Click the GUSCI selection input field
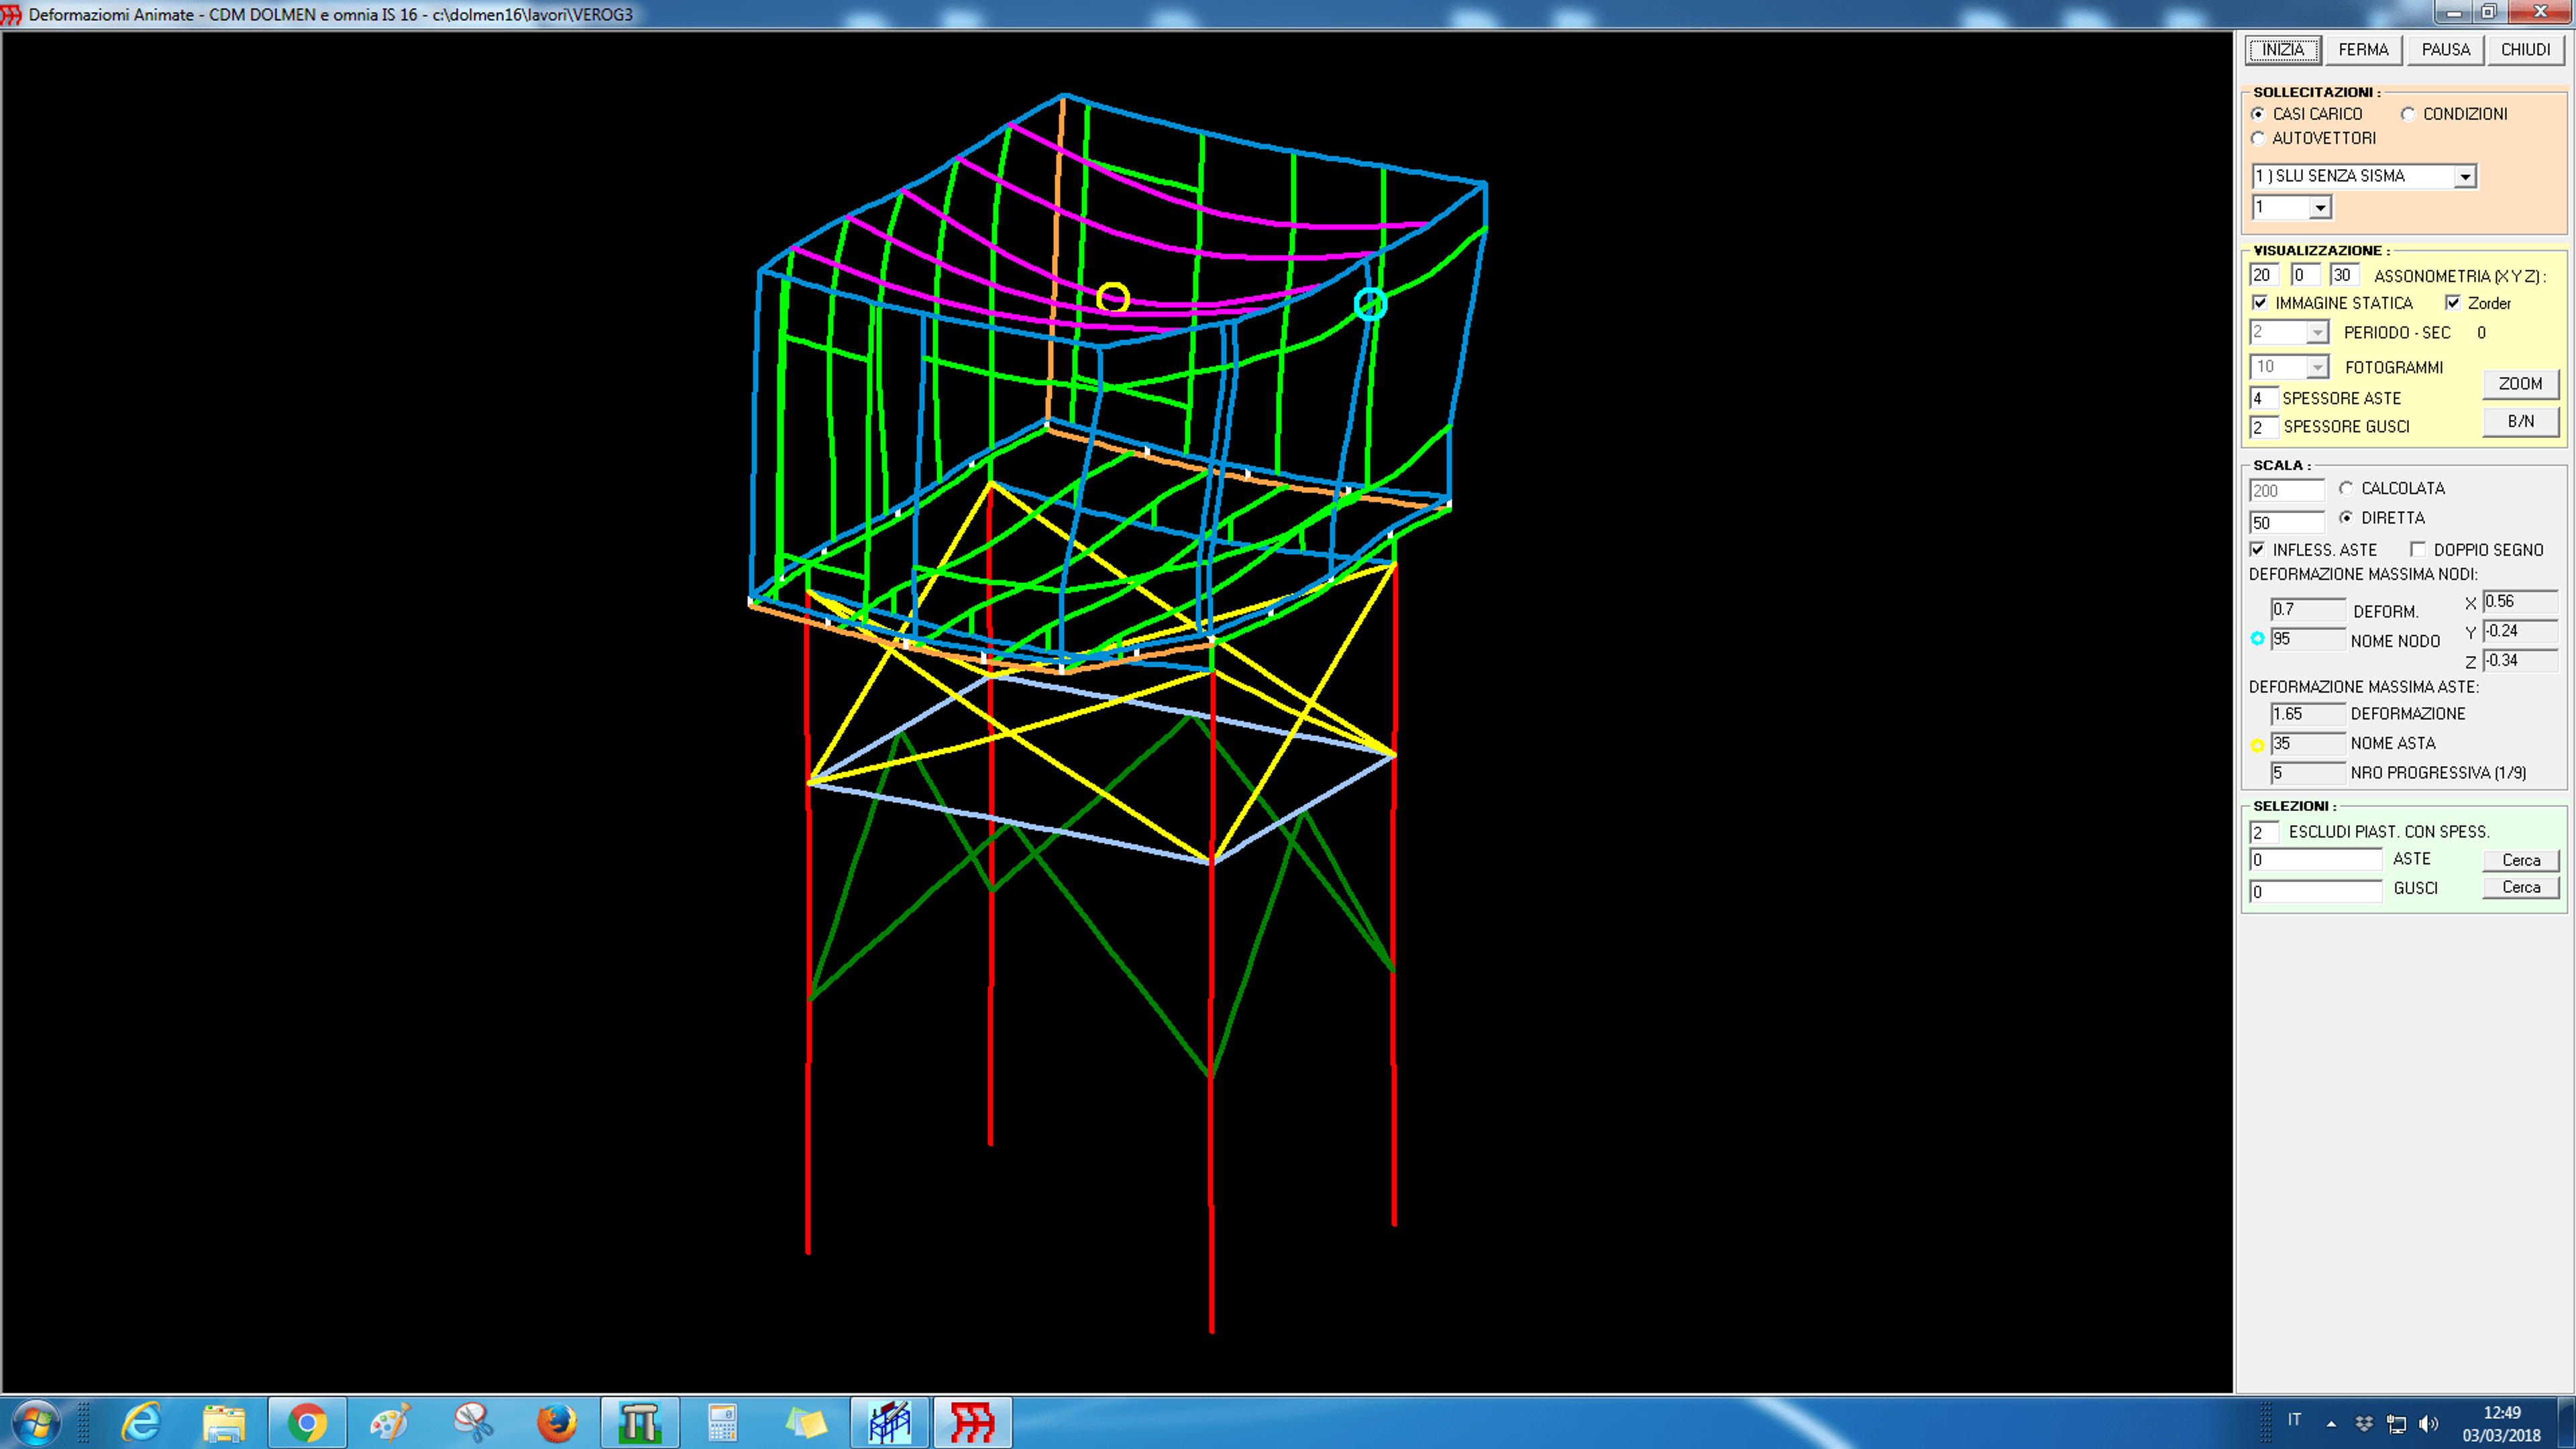Screen dimensions: 2576x1449 pyautogui.click(x=2316, y=891)
